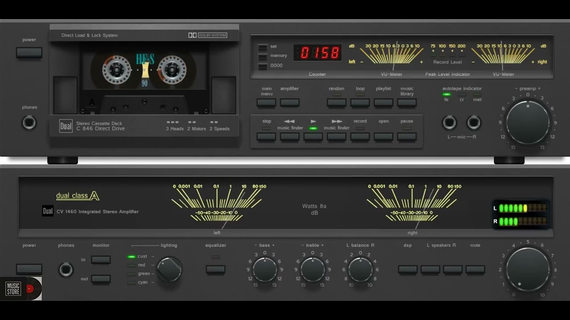Click the red 0158 counter display
This screenshot has height=320, width=570.
(318, 53)
